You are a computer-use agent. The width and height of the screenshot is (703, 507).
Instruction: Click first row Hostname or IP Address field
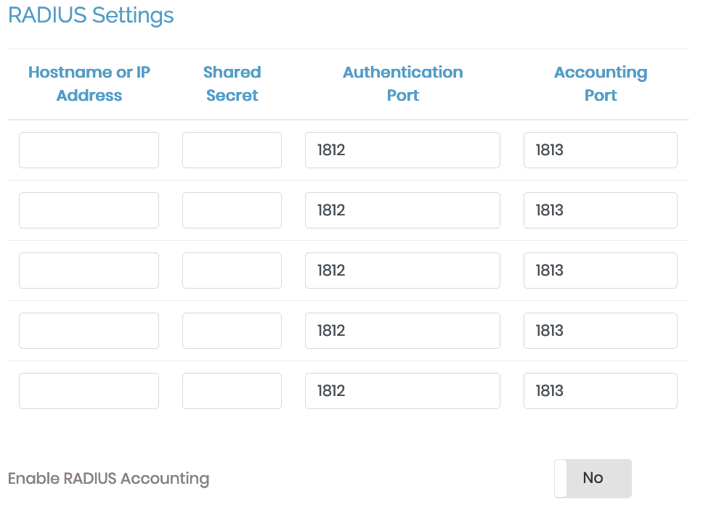(x=89, y=150)
